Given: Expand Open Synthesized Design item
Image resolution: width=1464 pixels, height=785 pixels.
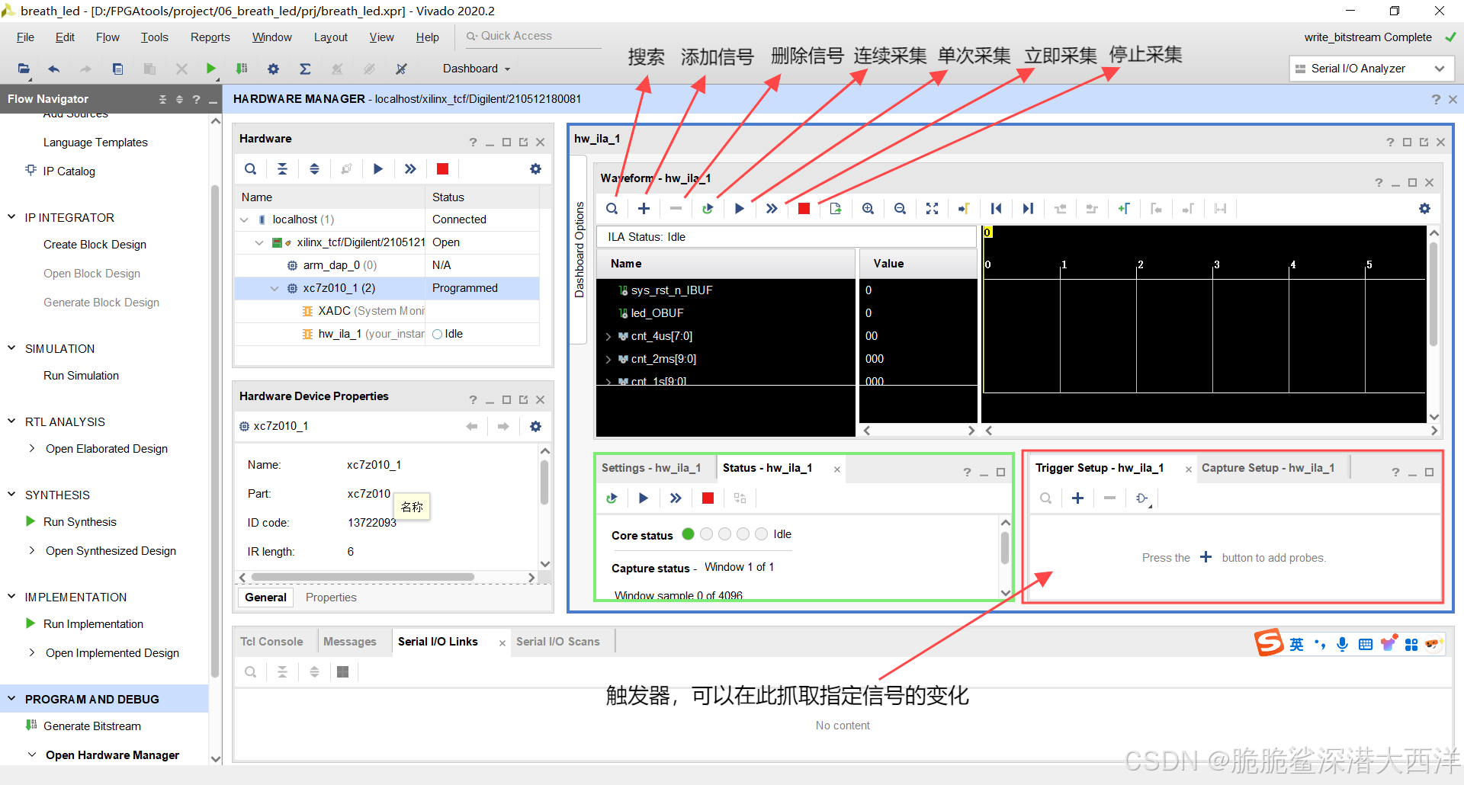Looking at the screenshot, I should (31, 550).
